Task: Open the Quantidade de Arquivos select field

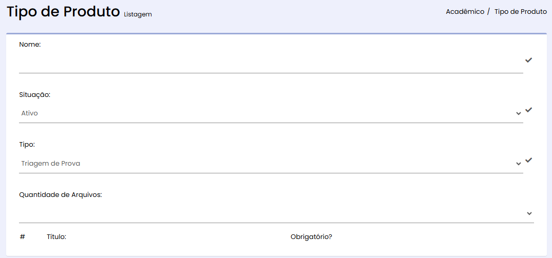Action: tap(276, 213)
